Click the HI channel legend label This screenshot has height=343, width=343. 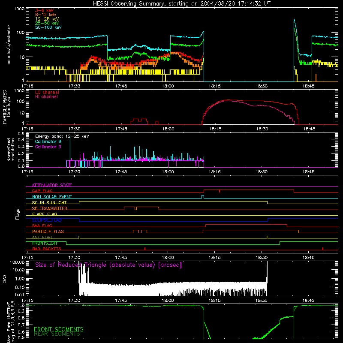point(47,97)
